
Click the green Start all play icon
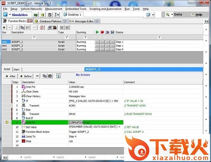[x=97, y=32]
